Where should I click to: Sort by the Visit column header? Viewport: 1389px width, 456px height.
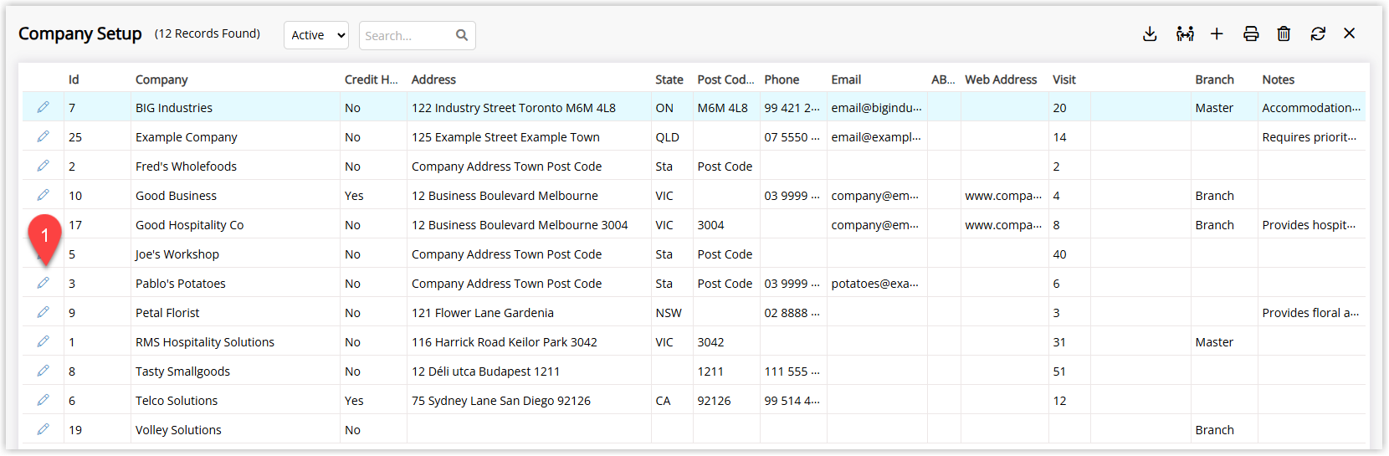pyautogui.click(x=1064, y=79)
